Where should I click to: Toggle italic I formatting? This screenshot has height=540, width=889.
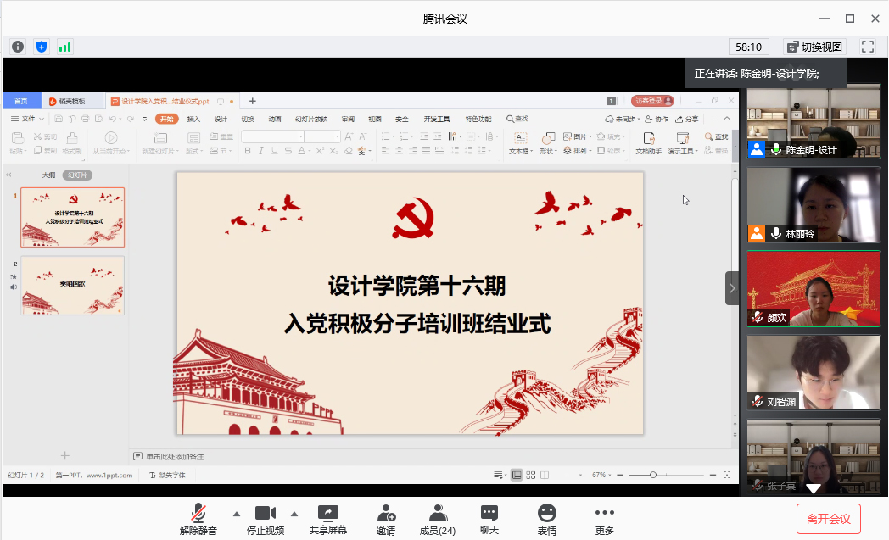[x=261, y=151]
